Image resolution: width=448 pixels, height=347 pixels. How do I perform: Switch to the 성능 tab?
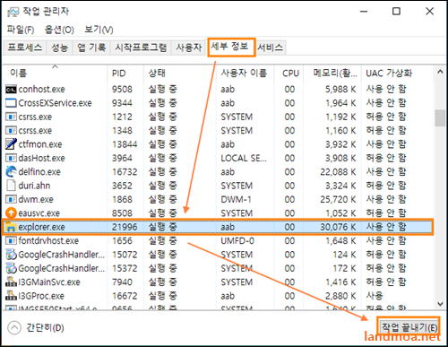[59, 48]
